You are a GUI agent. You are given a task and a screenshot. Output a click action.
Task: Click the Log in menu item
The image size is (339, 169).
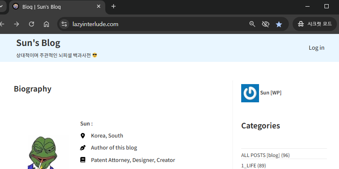(x=316, y=48)
